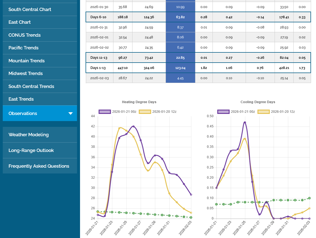Click the Days 1-13 total row
The height and width of the screenshot is (238, 316).
coord(98,68)
